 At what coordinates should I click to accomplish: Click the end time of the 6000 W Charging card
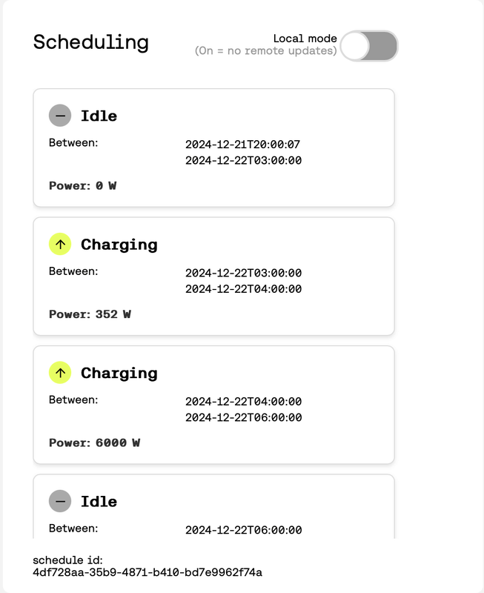[243, 417]
